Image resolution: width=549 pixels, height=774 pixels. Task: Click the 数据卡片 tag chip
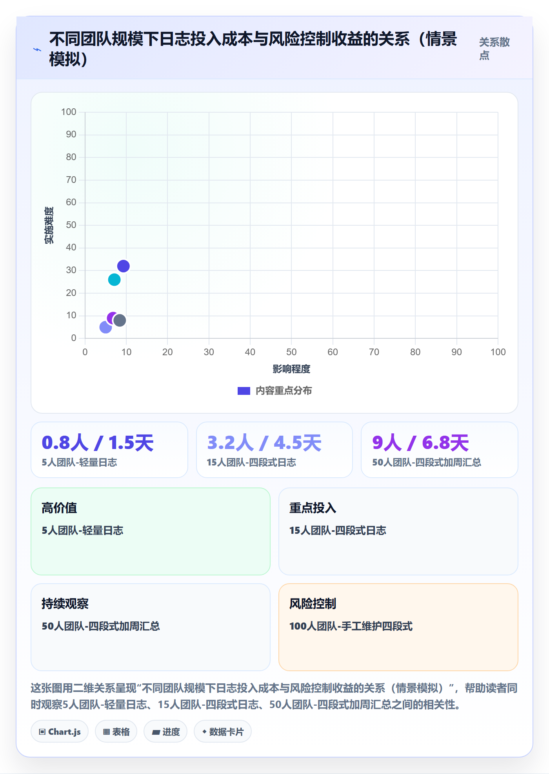point(223,732)
